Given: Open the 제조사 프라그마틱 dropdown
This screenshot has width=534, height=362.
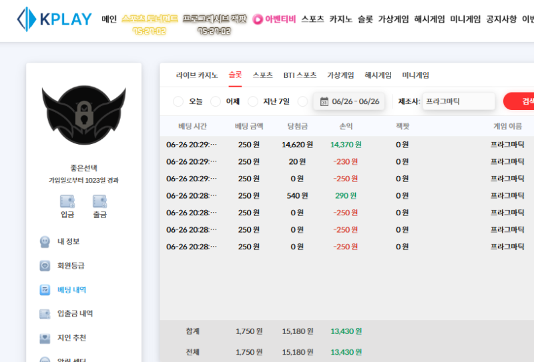Looking at the screenshot, I should 459,101.
